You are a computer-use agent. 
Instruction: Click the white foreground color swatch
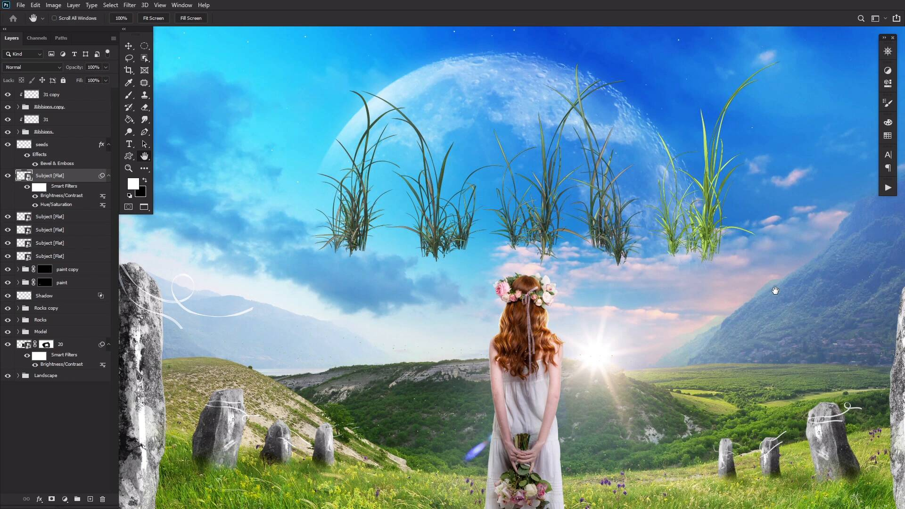(133, 184)
